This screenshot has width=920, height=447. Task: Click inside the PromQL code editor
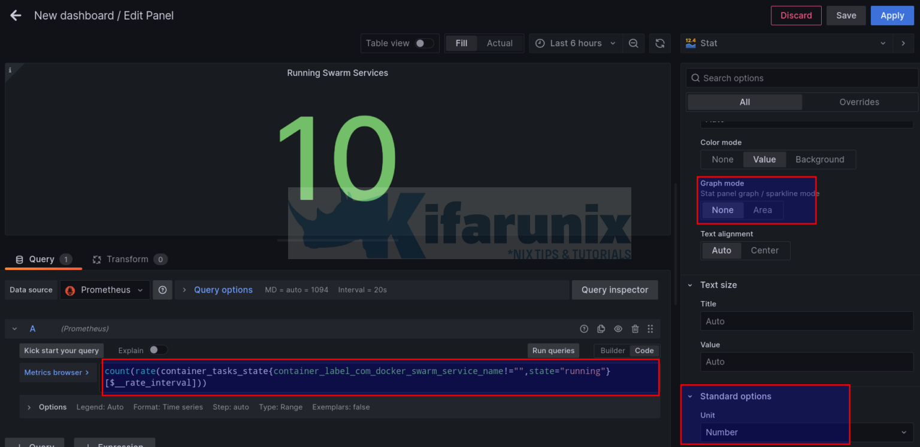click(359, 376)
